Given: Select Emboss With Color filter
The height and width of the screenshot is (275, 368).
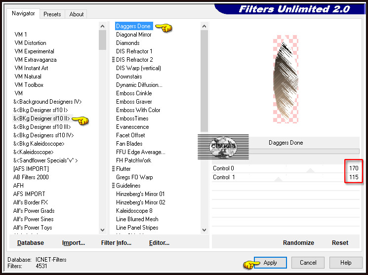Looking at the screenshot, I should [x=138, y=110].
